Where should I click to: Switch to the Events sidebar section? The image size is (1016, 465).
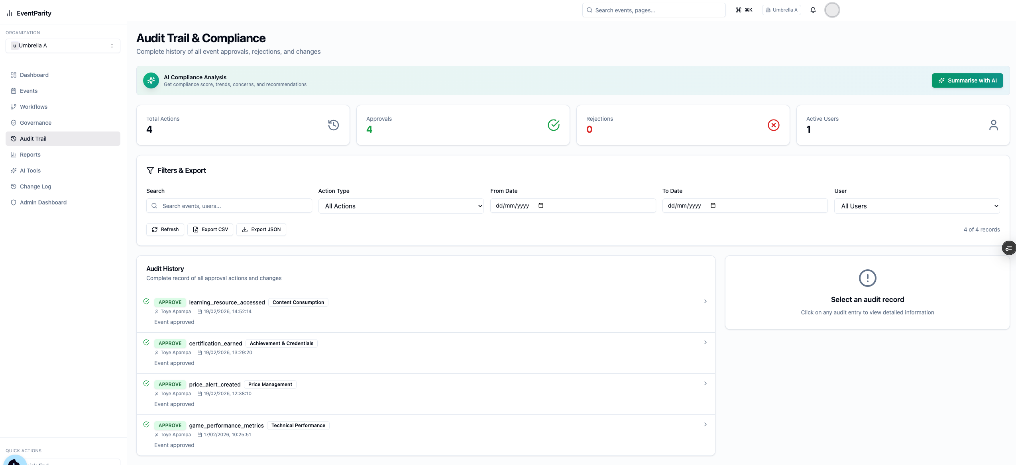coord(28,91)
